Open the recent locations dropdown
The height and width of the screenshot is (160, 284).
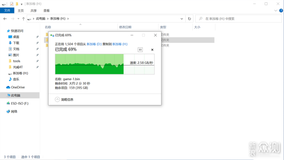(x=18, y=19)
